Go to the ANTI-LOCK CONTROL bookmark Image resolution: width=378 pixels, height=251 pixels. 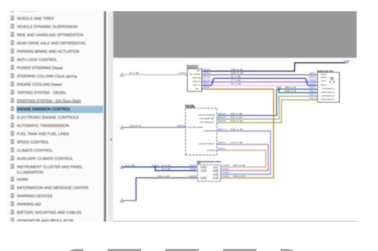point(37,59)
